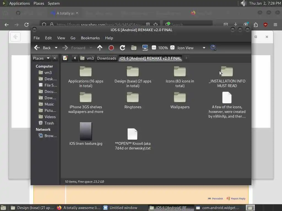Open the Help menu
This screenshot has height=211, width=282.
pyautogui.click(x=109, y=38)
